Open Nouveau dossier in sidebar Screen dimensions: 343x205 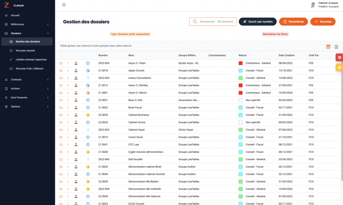[x=25, y=50]
